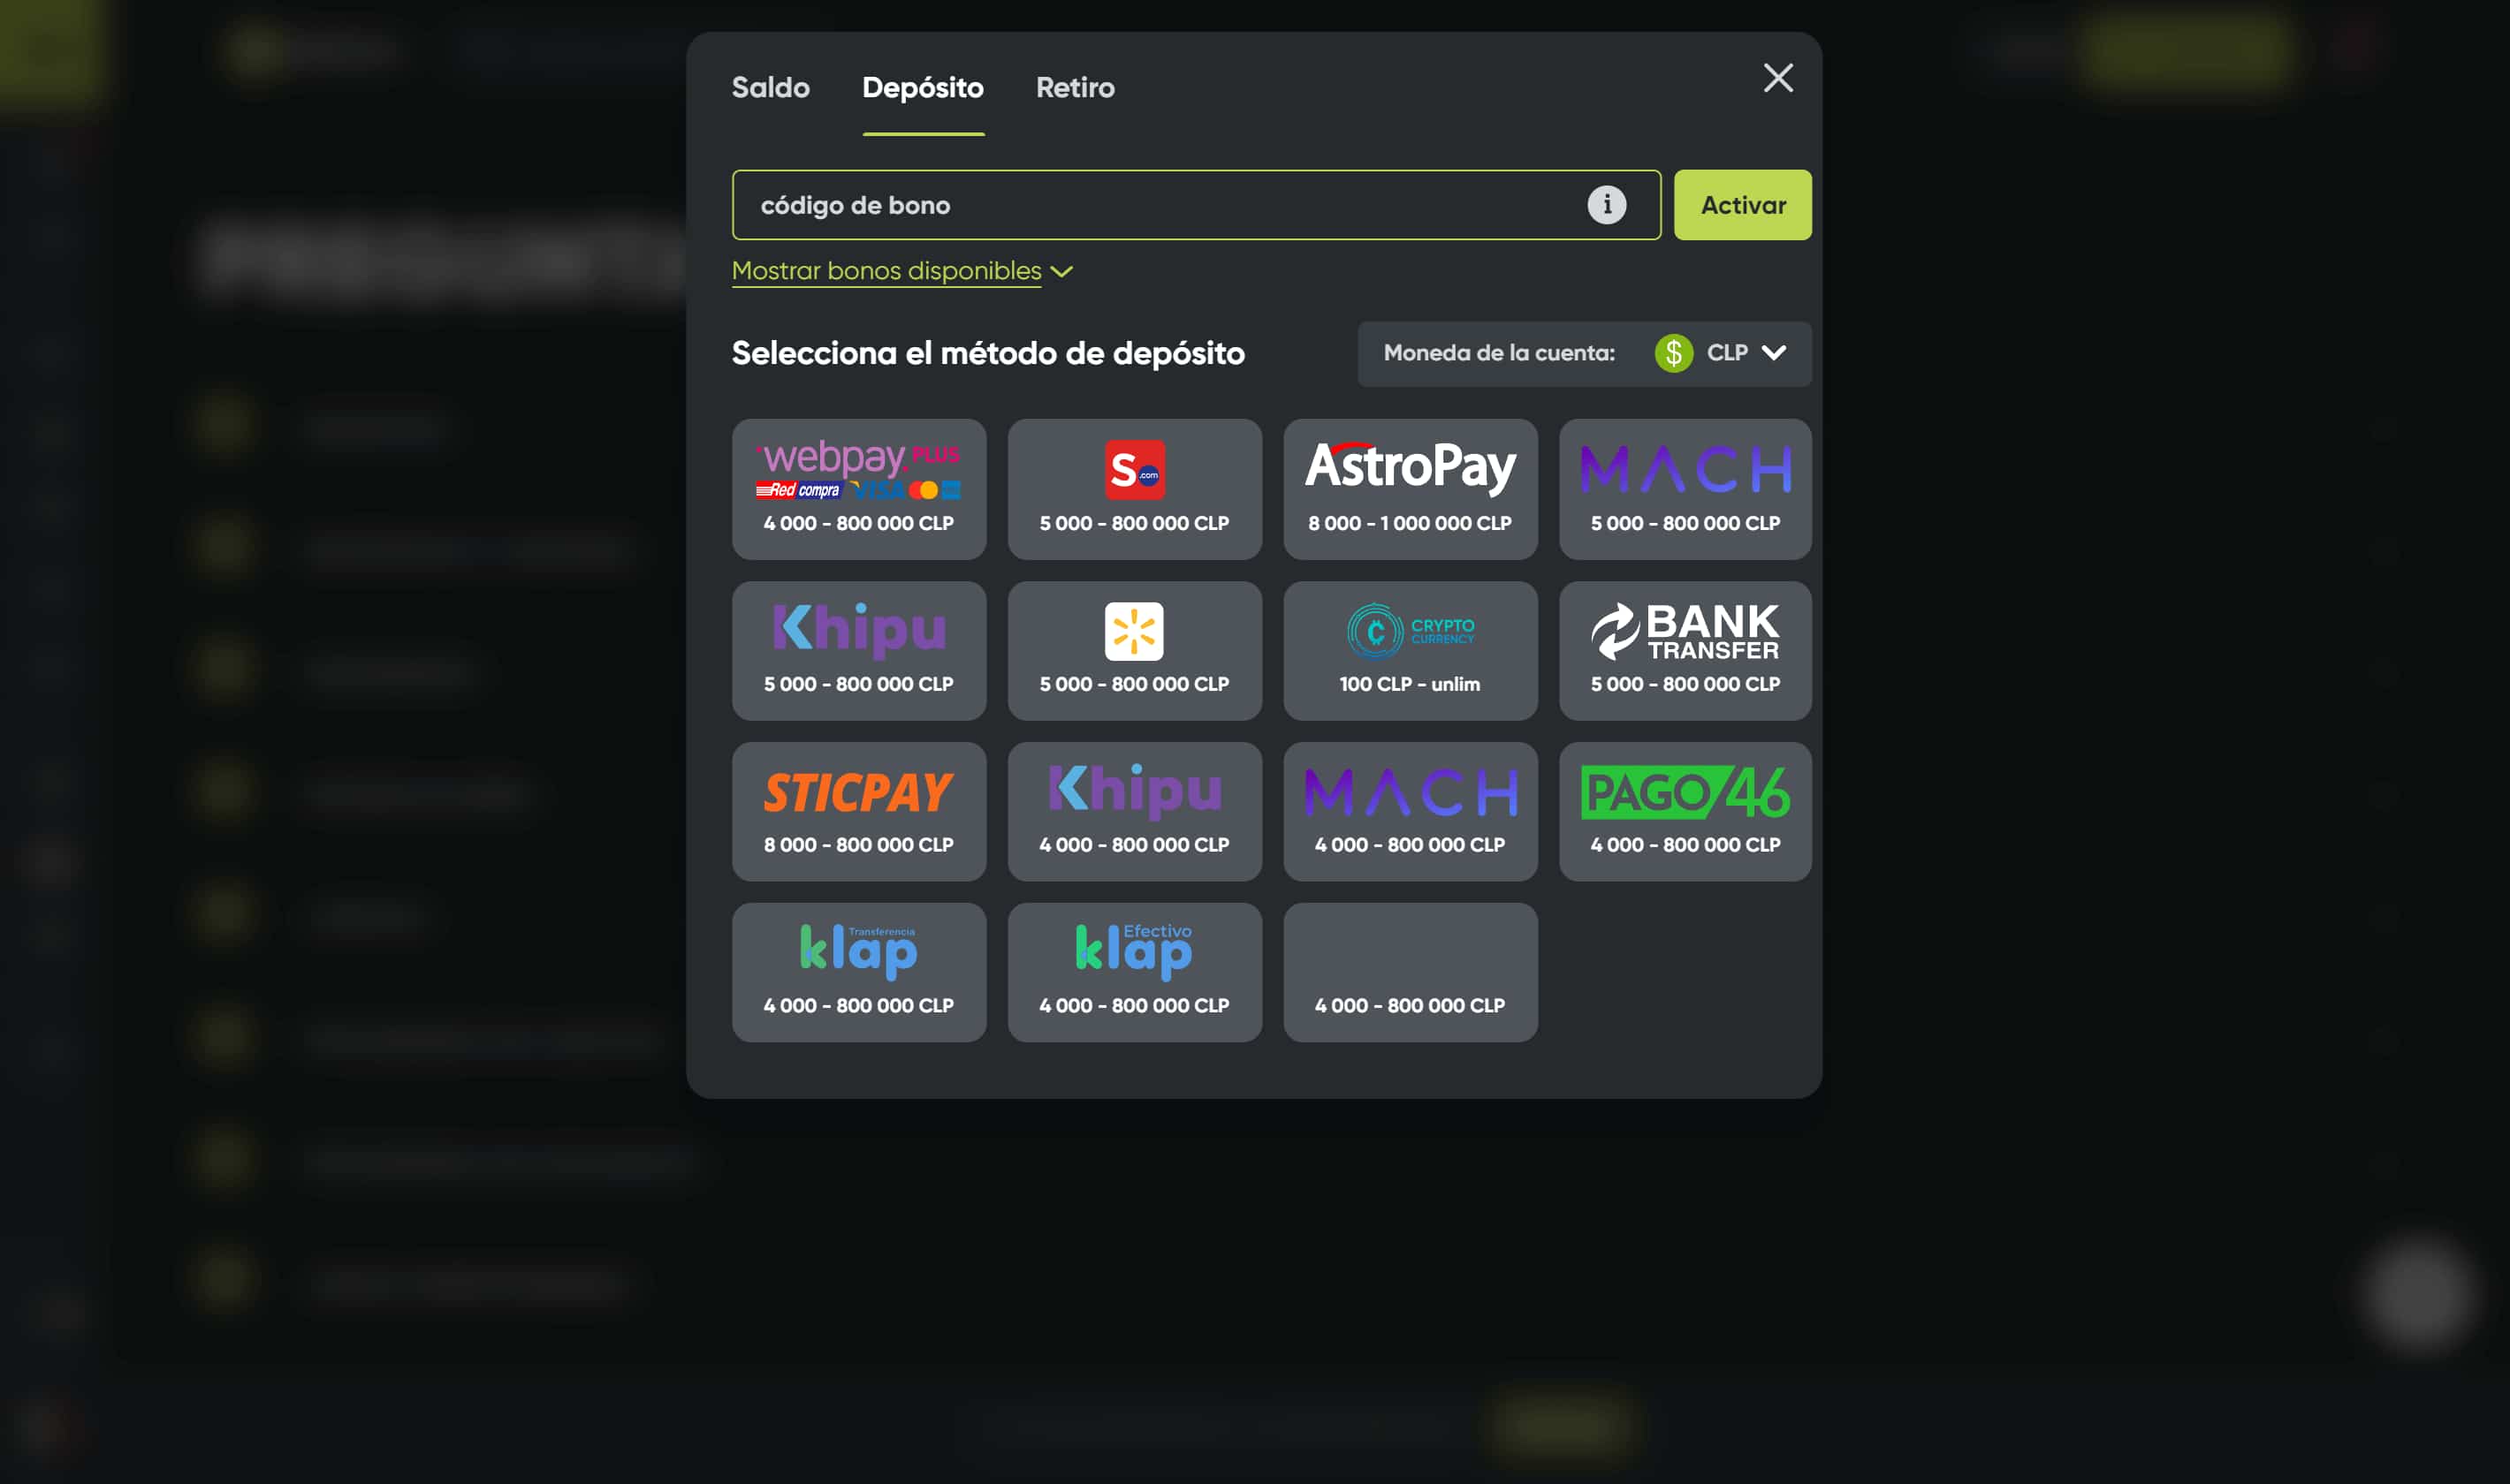
Task: Close the deposit dialog
Action: pyautogui.click(x=1777, y=78)
